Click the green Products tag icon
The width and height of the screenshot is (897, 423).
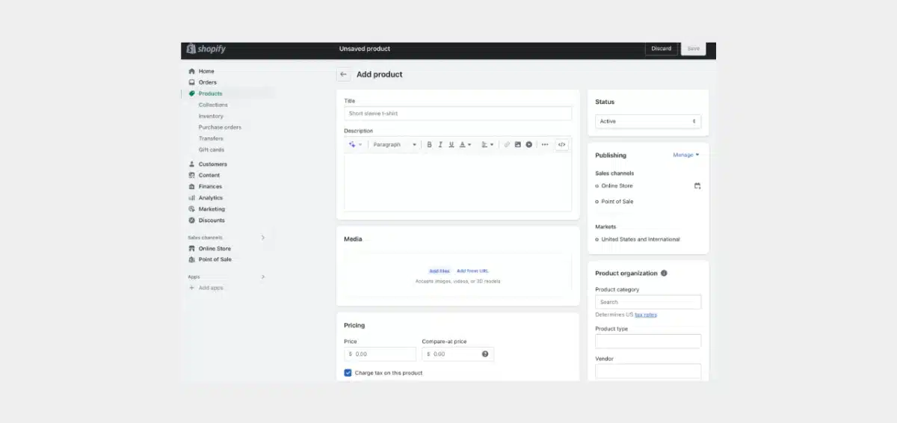pyautogui.click(x=192, y=93)
